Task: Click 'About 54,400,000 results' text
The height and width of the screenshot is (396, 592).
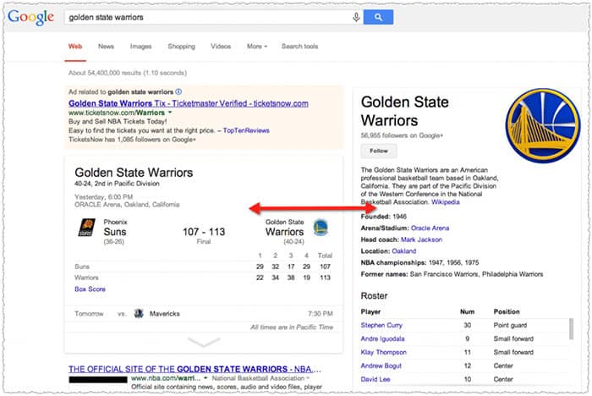Action: (128, 73)
